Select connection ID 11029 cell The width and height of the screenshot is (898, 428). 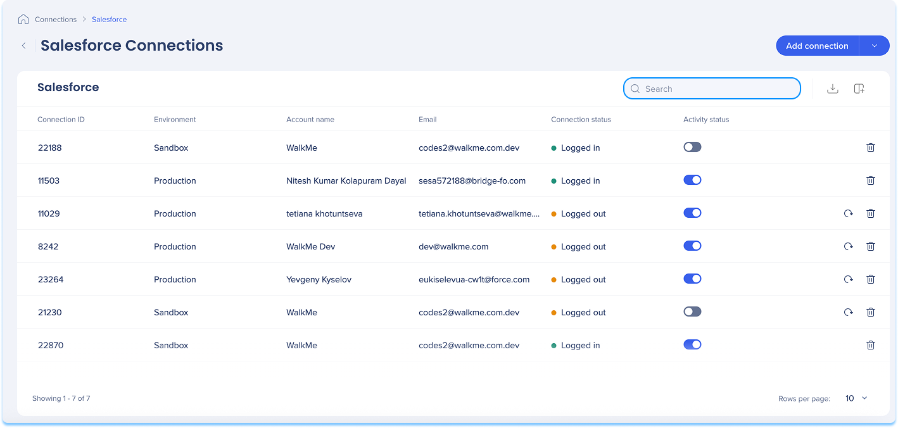(48, 213)
